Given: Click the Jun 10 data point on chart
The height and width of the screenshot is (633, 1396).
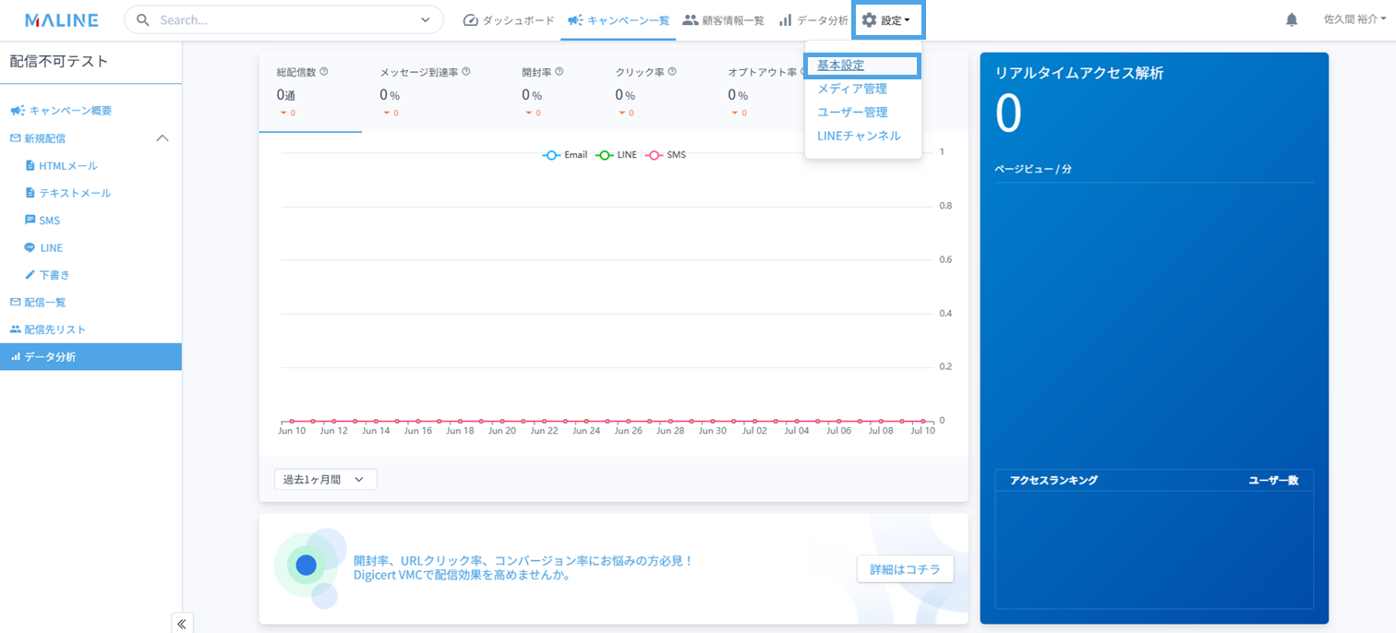Looking at the screenshot, I should 293,421.
